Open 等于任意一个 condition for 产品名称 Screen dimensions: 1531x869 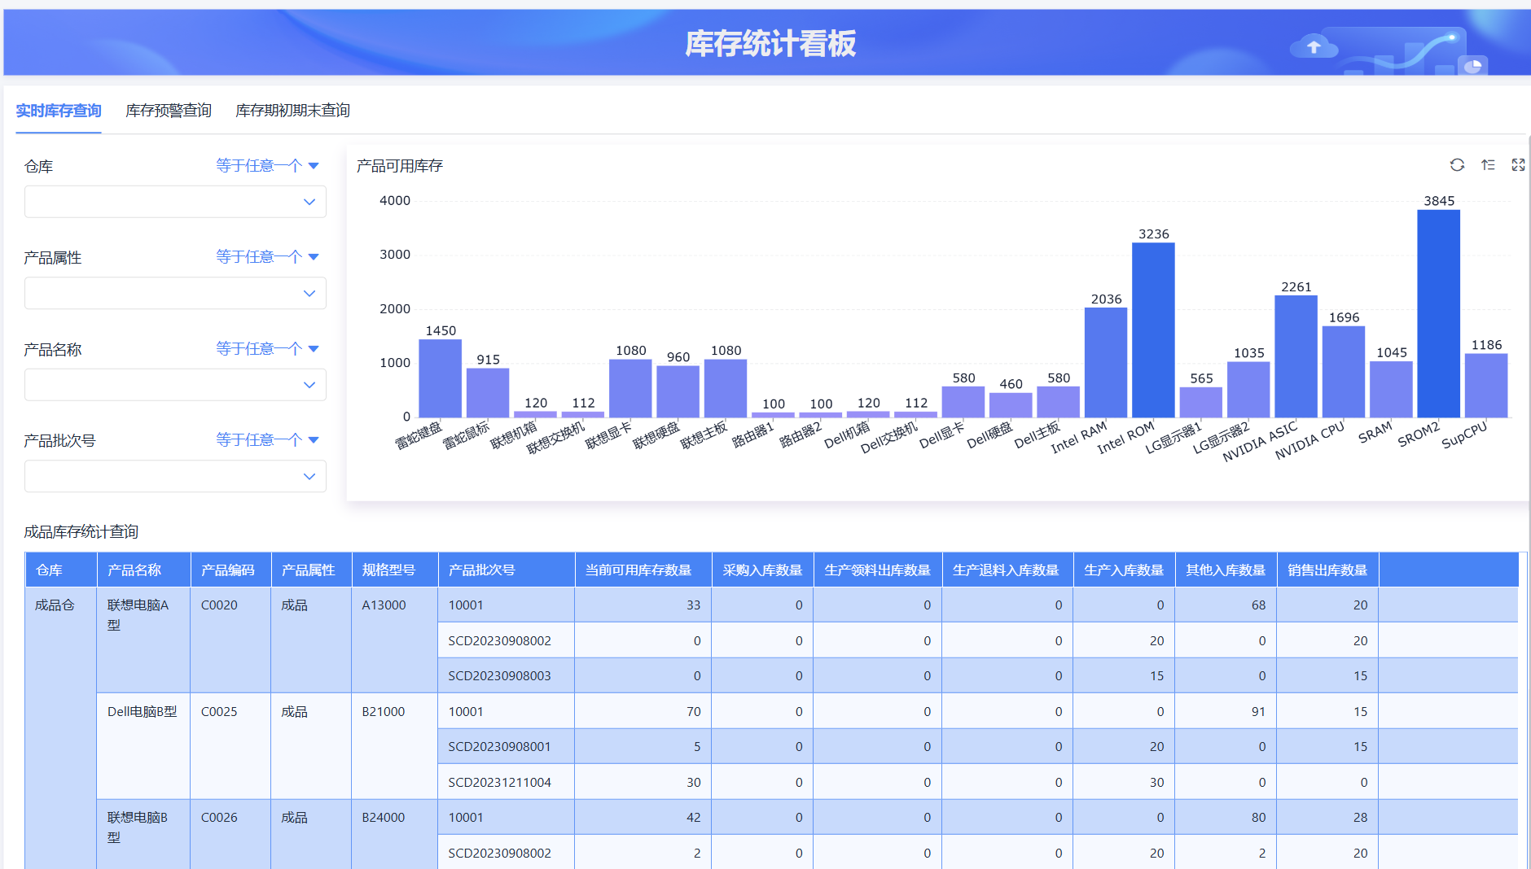267,349
